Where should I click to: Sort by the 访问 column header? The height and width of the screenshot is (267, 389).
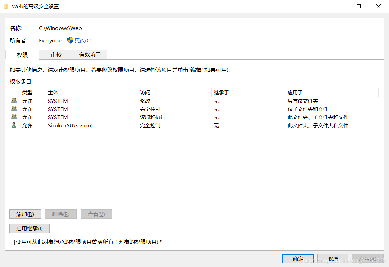tap(175, 93)
